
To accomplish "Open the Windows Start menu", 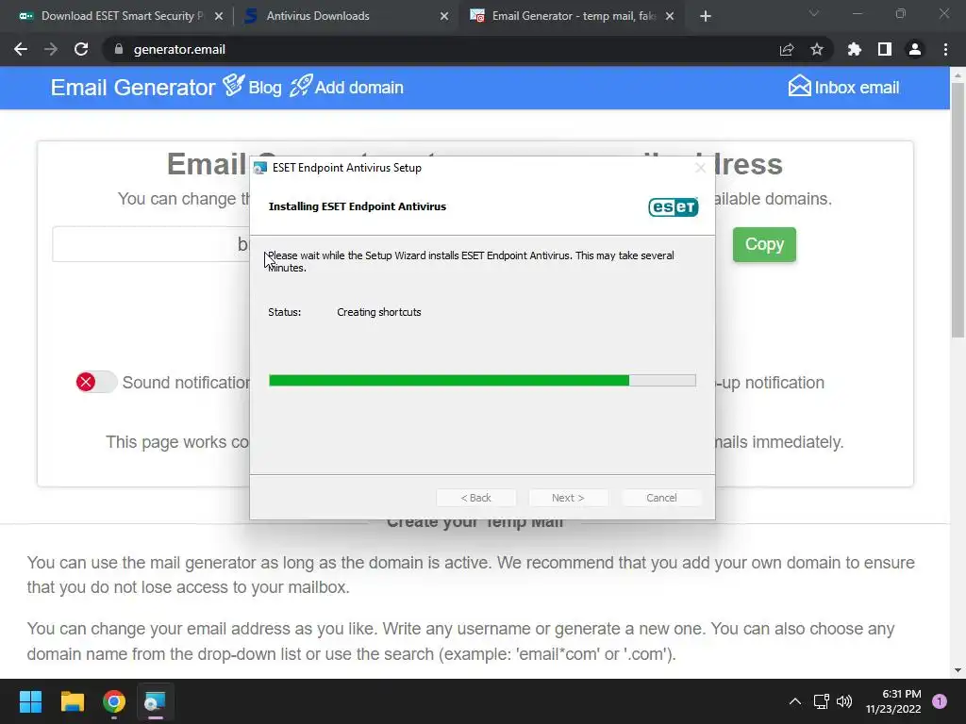I will (x=30, y=701).
